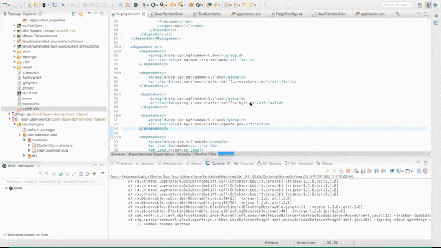Show the hidden editors overflow list
441x248 pixels.
tap(397, 14)
